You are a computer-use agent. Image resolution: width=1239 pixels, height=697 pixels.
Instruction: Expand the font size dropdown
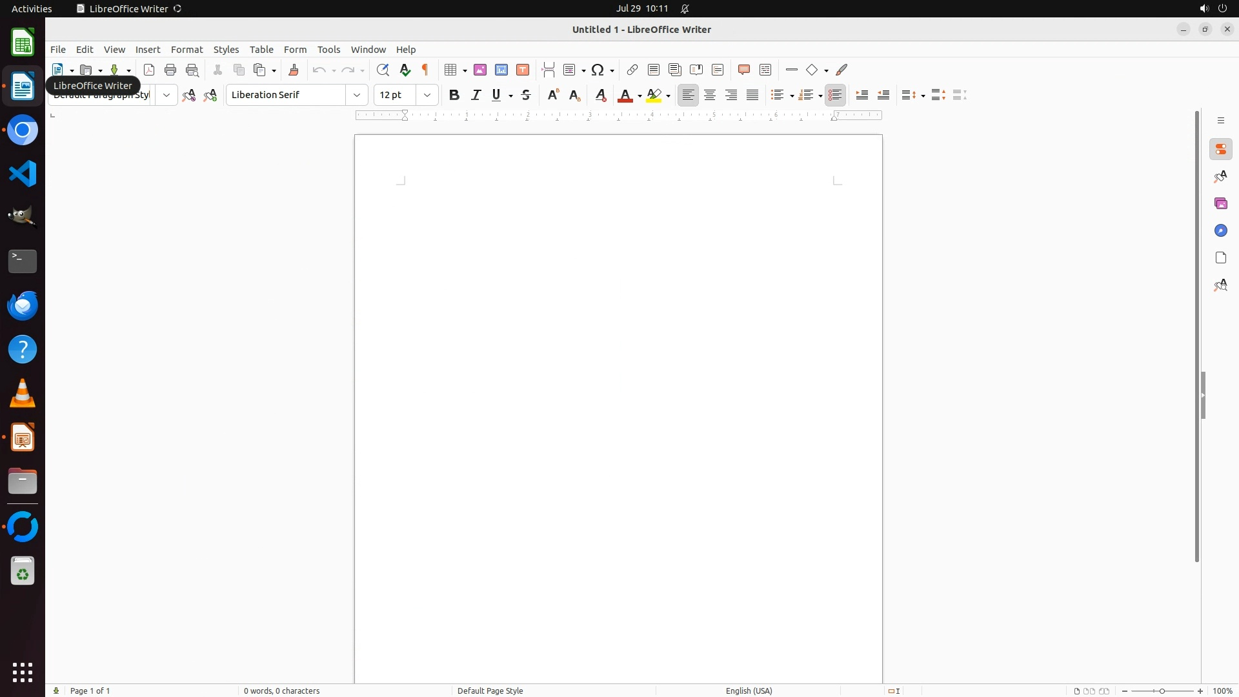[x=427, y=95]
